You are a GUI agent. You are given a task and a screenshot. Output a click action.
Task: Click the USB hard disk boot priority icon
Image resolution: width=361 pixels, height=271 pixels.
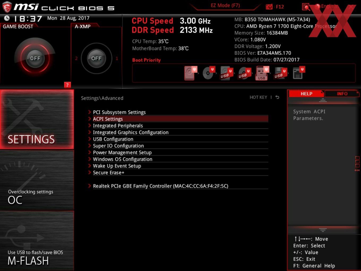point(226,73)
